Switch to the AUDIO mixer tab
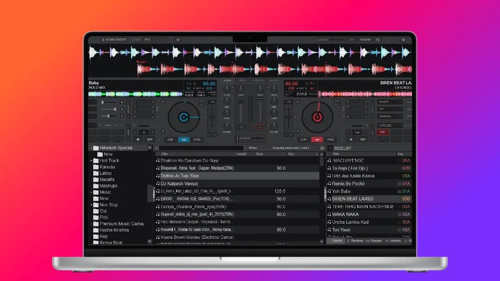The height and width of the screenshot is (281, 500). [x=227, y=81]
